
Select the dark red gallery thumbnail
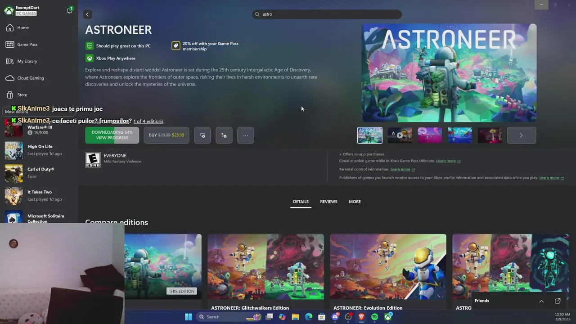490,135
